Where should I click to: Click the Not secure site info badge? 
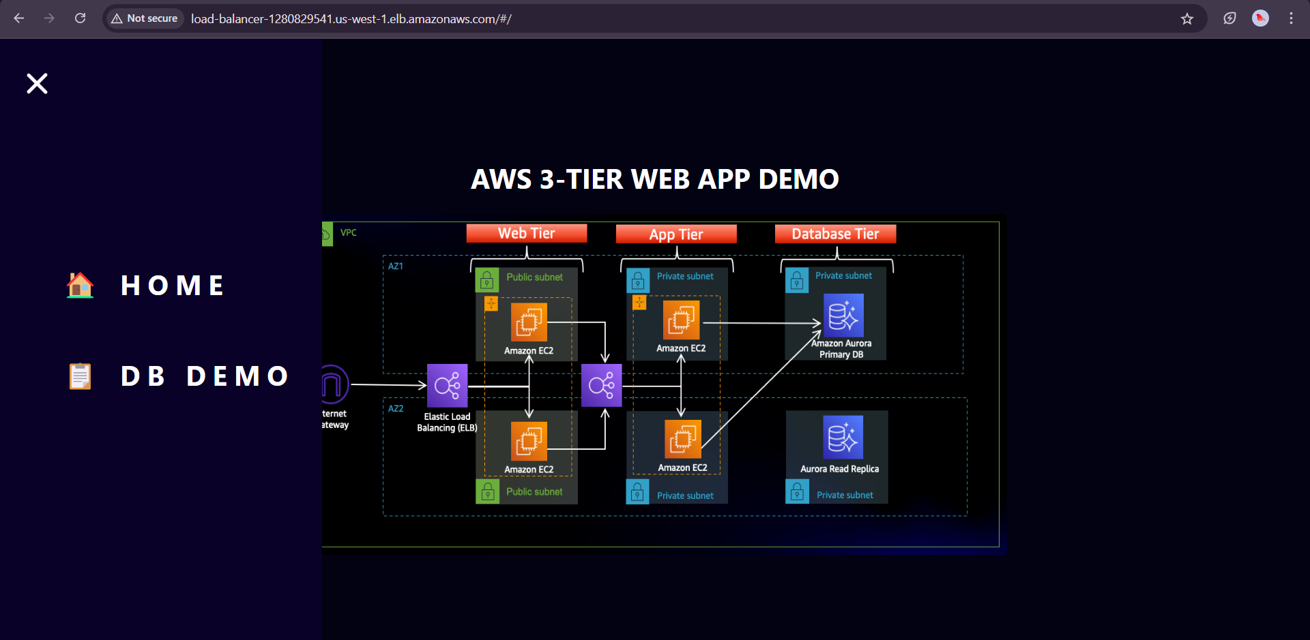coord(145,18)
